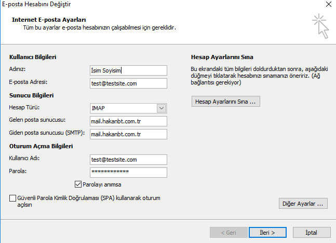Open Diğer Ayarlar settings
Viewport: 336px width, 243px height.
tap(303, 204)
